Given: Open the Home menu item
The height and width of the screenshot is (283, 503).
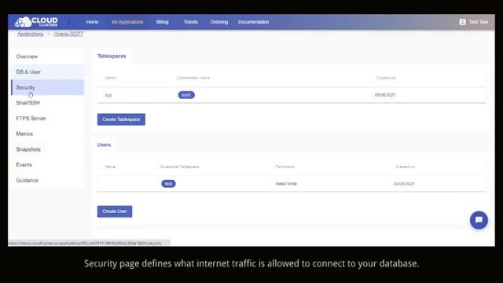Looking at the screenshot, I should 92,22.
